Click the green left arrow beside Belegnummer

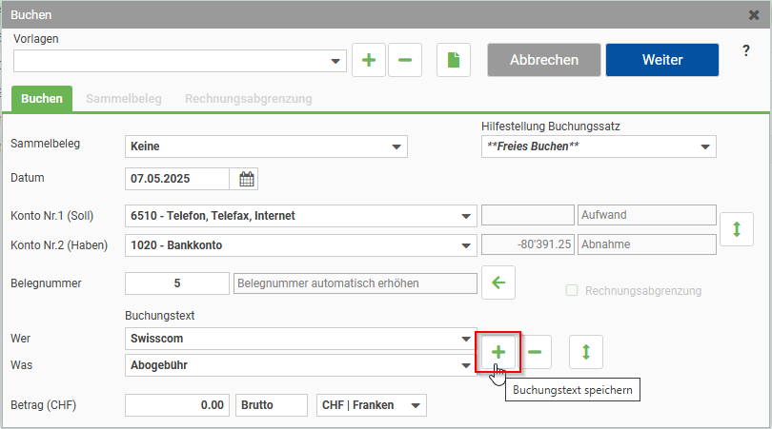click(x=498, y=283)
